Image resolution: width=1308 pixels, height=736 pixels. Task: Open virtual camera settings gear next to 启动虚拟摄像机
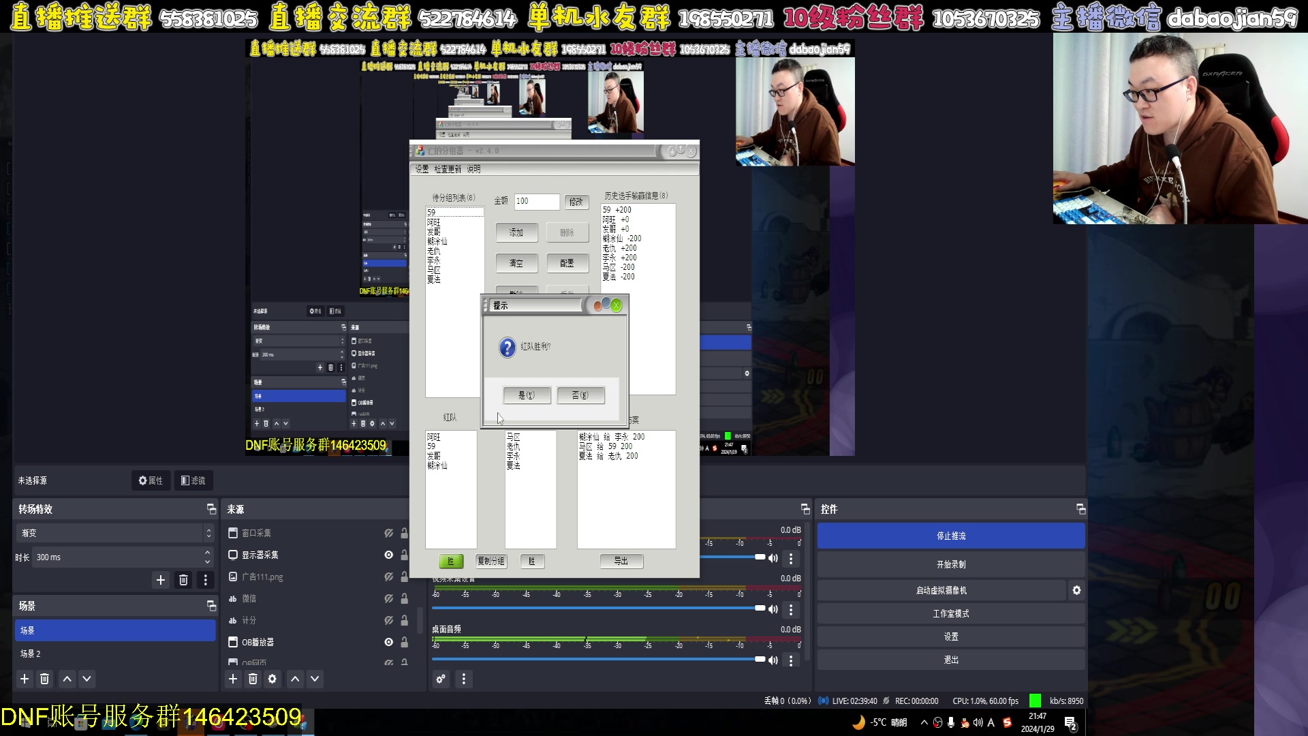(x=1076, y=590)
